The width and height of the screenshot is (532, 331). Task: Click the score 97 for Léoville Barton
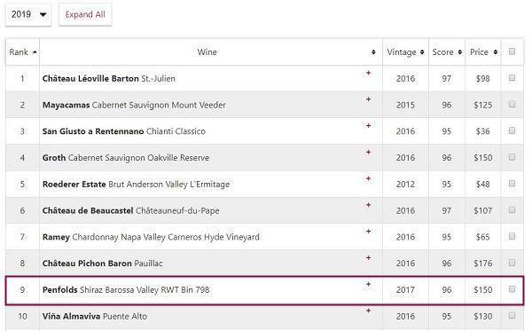click(x=447, y=78)
